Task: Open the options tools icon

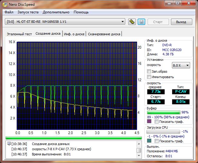Action: [x=132, y=22]
